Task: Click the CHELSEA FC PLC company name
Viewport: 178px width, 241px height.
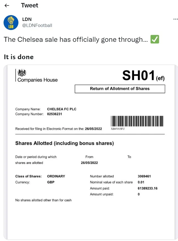Action: (62, 109)
